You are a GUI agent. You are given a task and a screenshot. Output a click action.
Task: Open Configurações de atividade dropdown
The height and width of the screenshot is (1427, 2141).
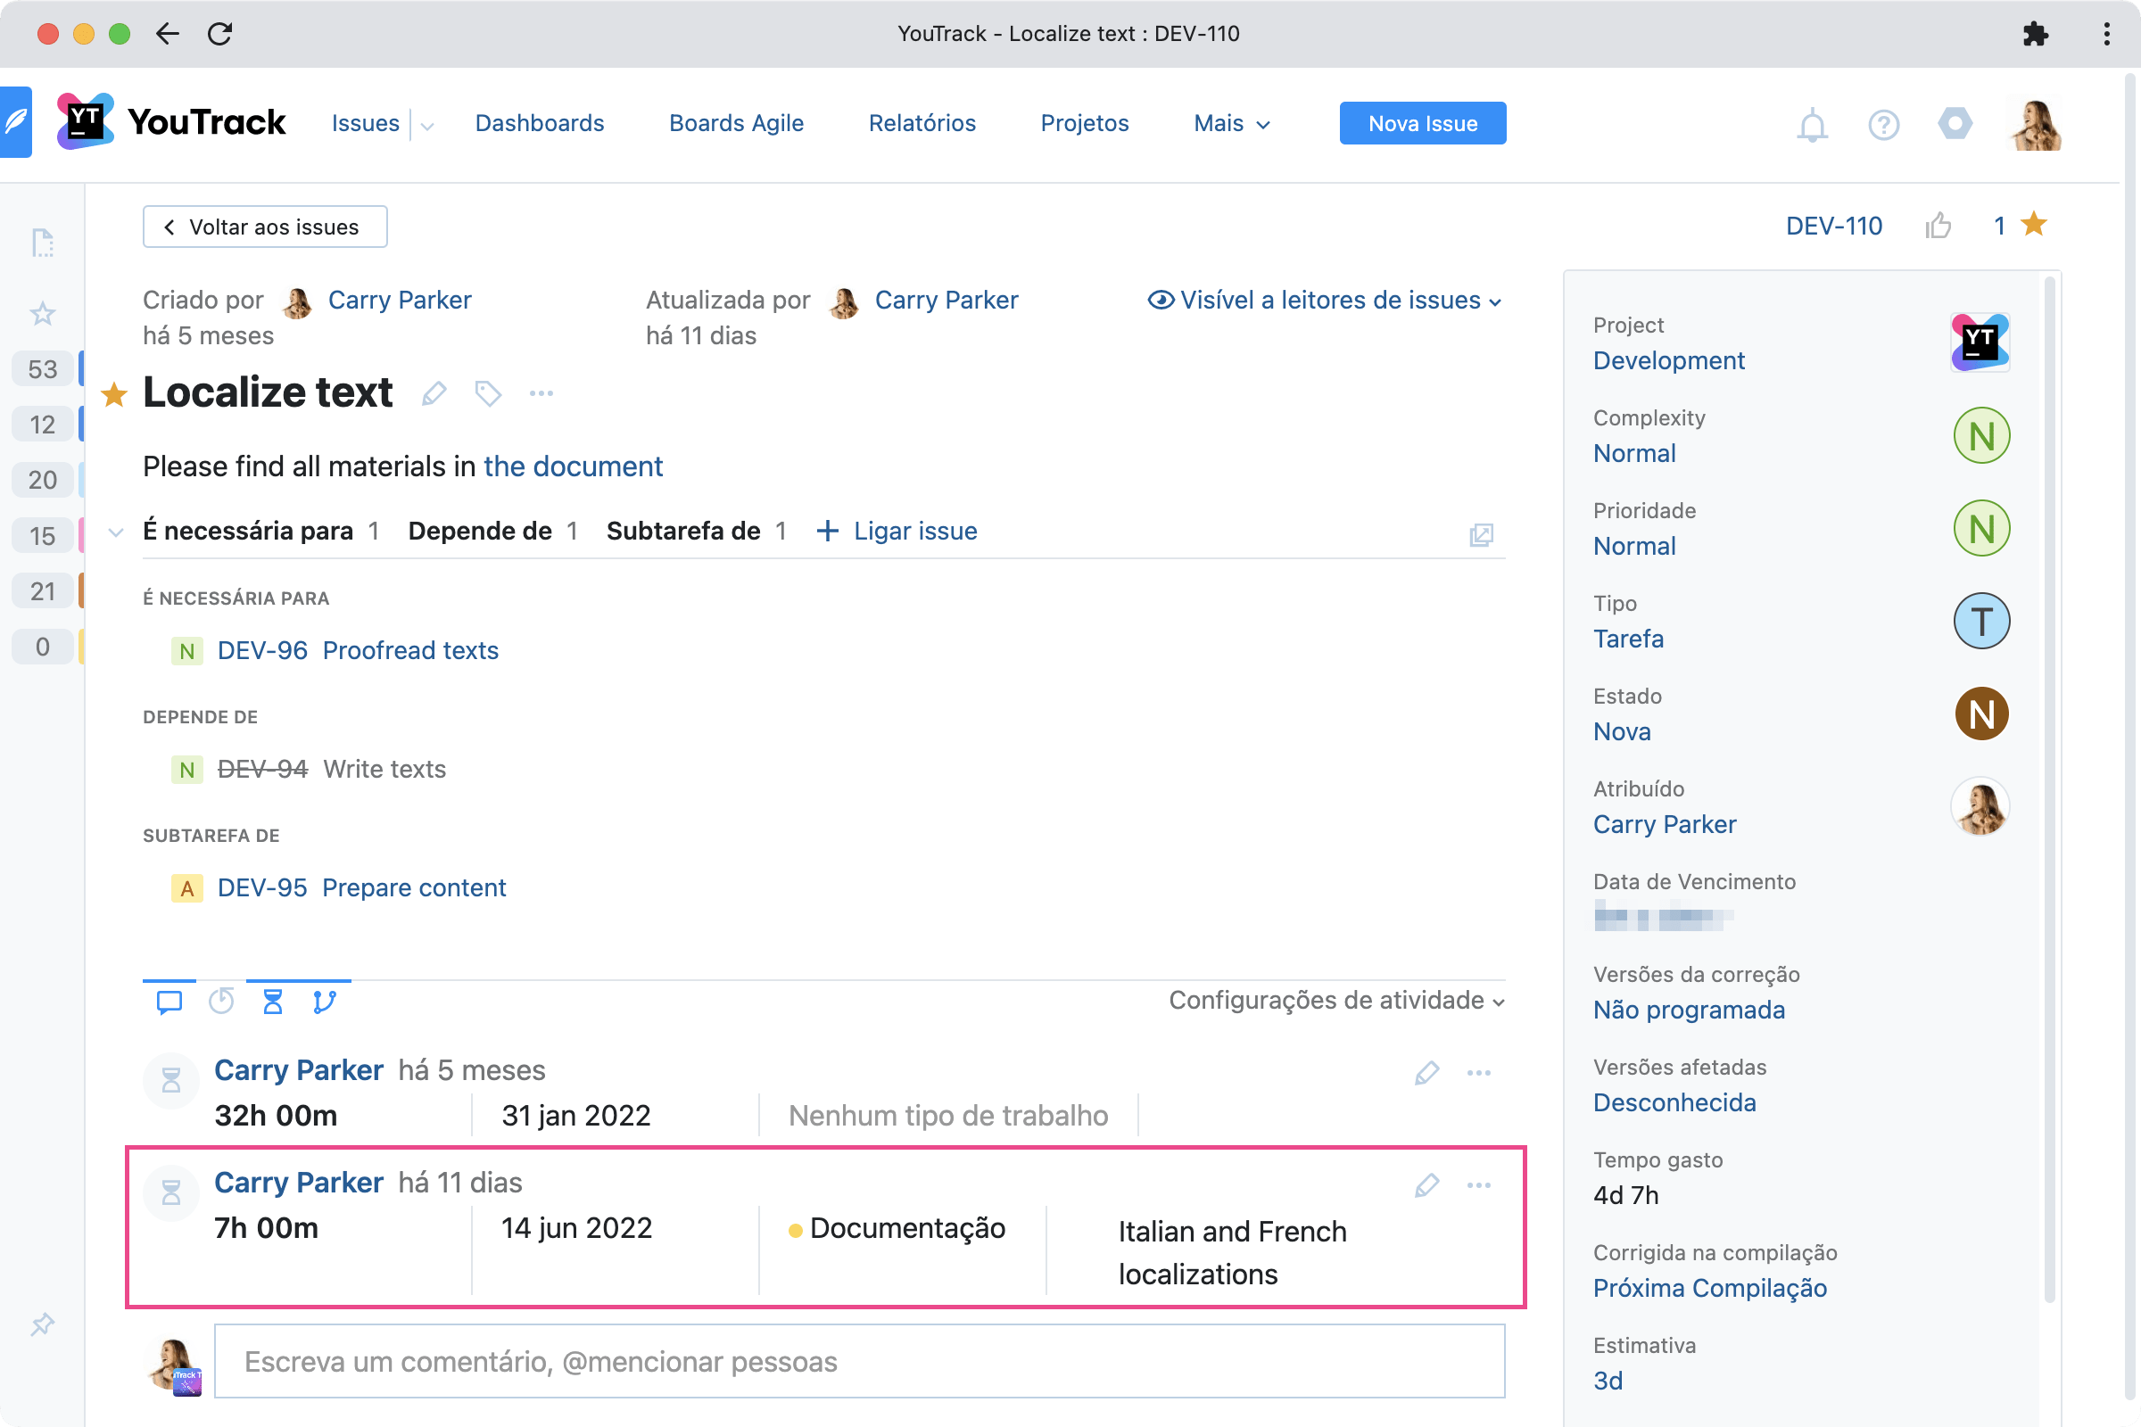click(x=1333, y=1000)
